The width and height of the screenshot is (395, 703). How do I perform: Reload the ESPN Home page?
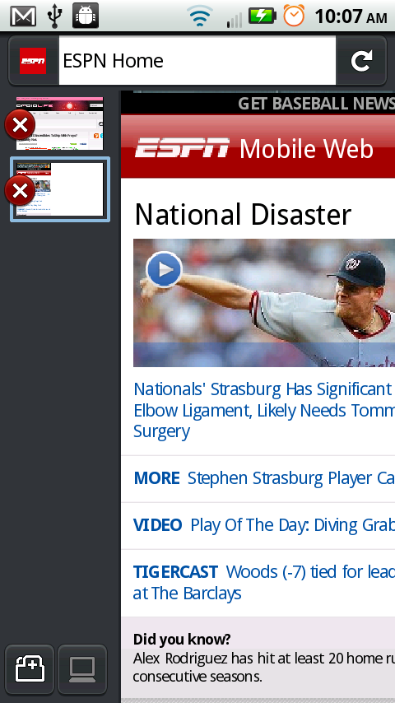[361, 61]
